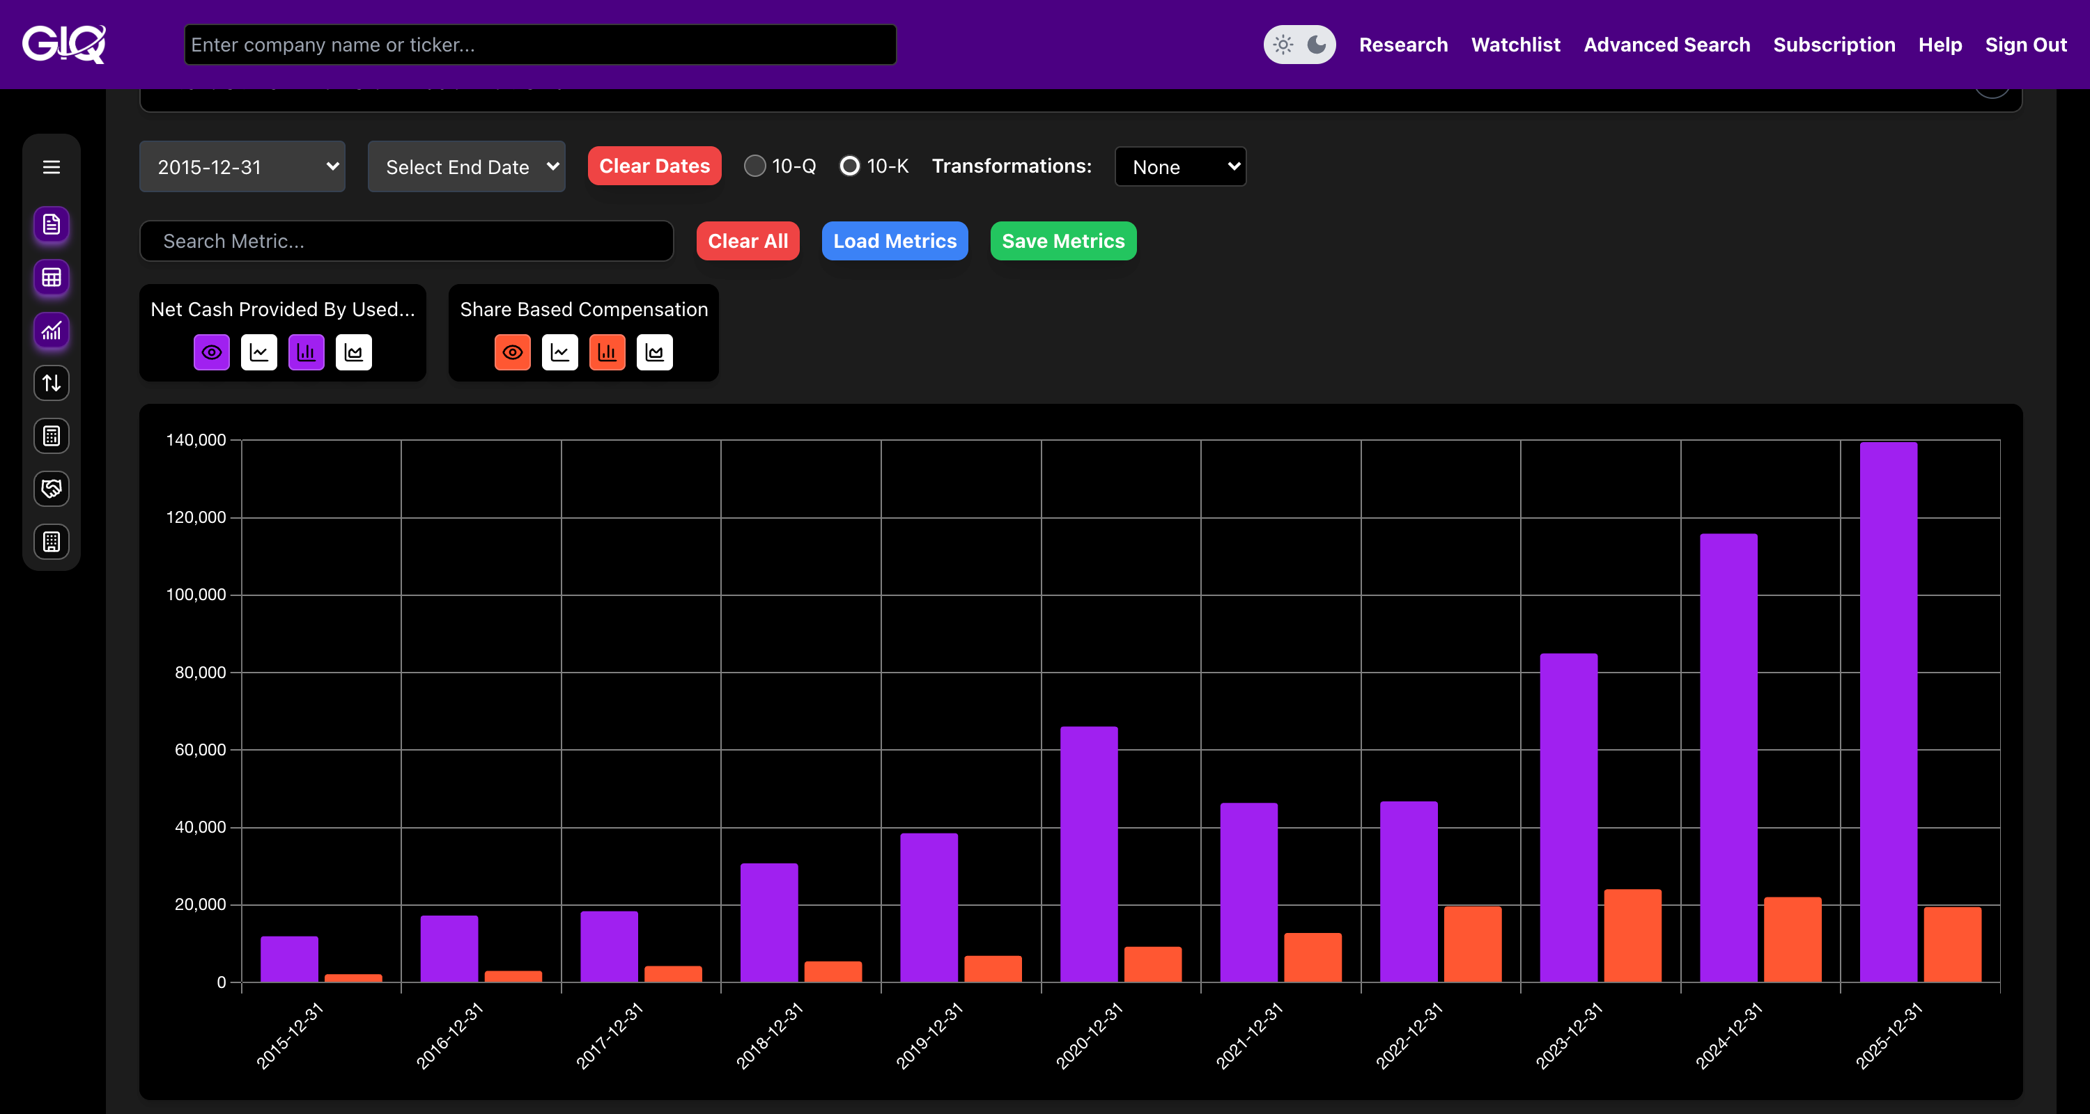Open the Transformations None dropdown
Image resolution: width=2090 pixels, height=1114 pixels.
[1179, 167]
